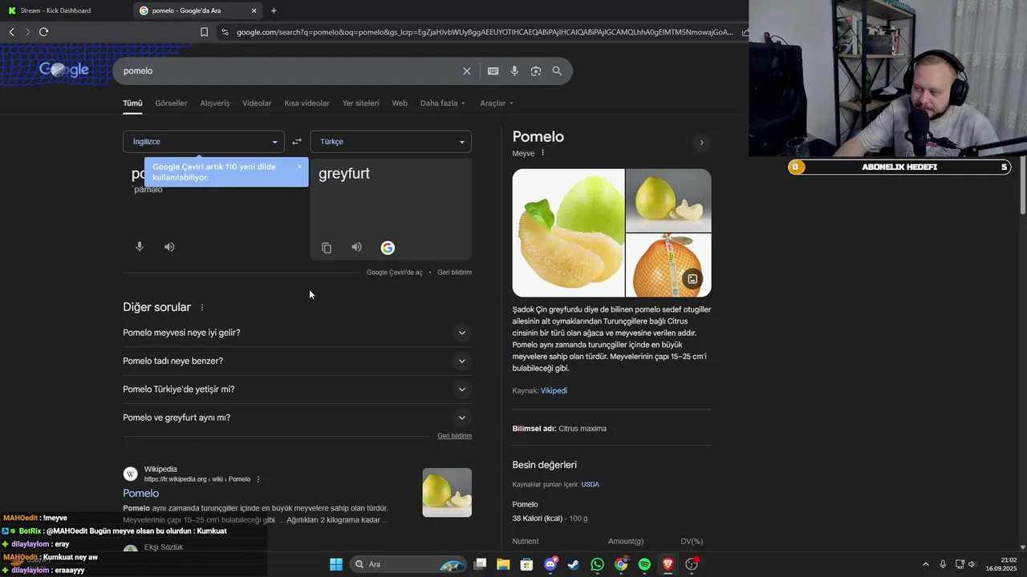Click microphone under source translation text
Image resolution: width=1027 pixels, height=577 pixels.
(x=140, y=247)
